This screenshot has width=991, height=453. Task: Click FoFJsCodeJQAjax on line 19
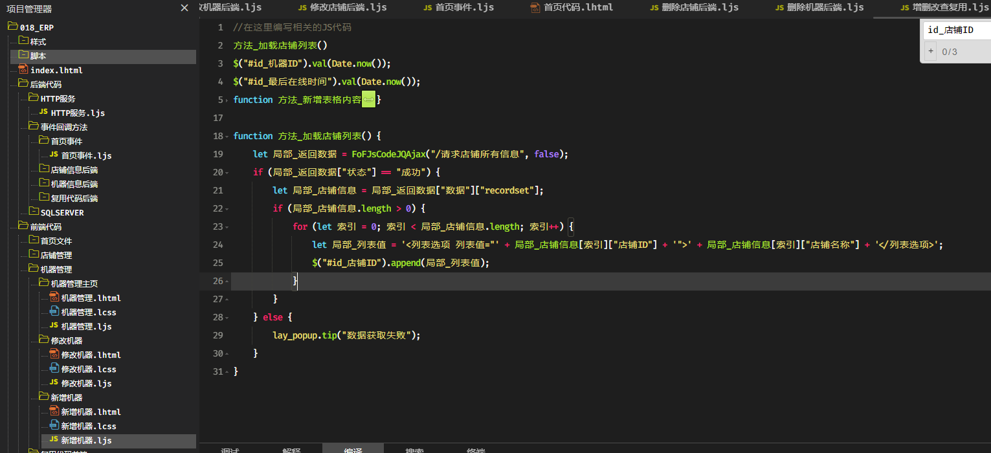[389, 154]
